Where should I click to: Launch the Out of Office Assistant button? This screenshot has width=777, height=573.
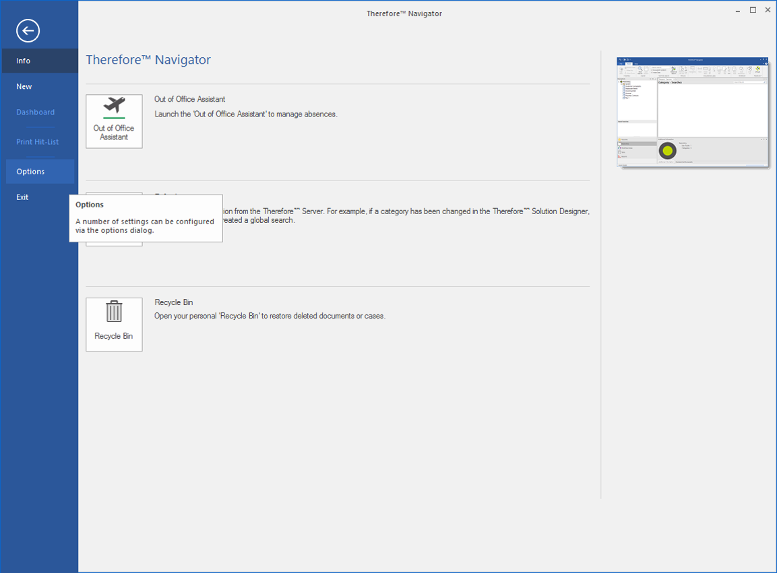point(114,121)
